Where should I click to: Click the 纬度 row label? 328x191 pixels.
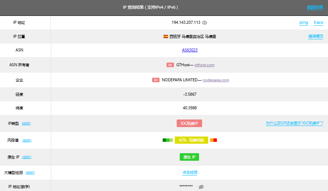coord(19,108)
